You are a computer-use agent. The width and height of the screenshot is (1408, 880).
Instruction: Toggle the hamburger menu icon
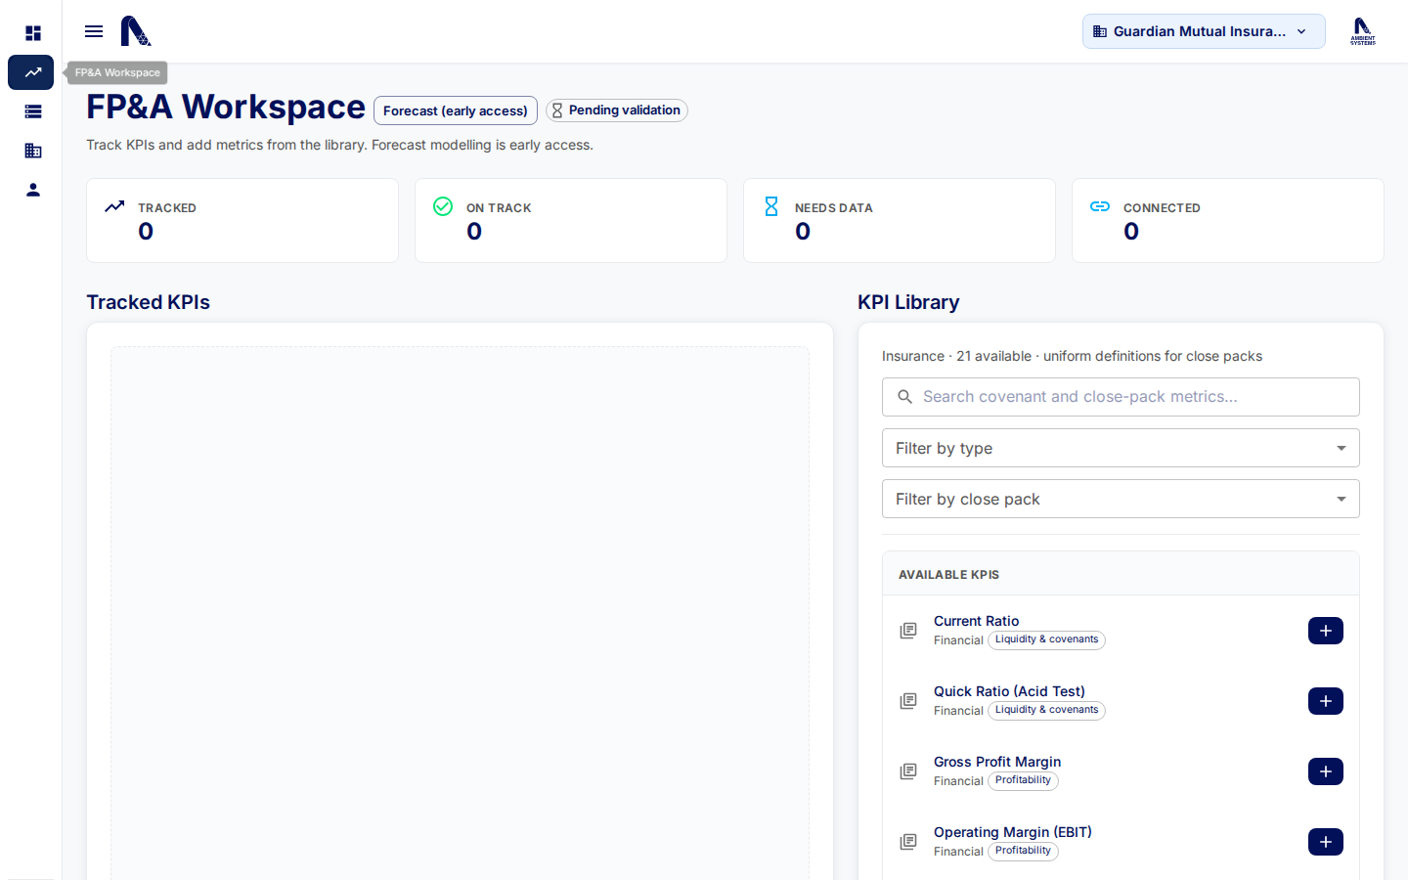click(94, 31)
